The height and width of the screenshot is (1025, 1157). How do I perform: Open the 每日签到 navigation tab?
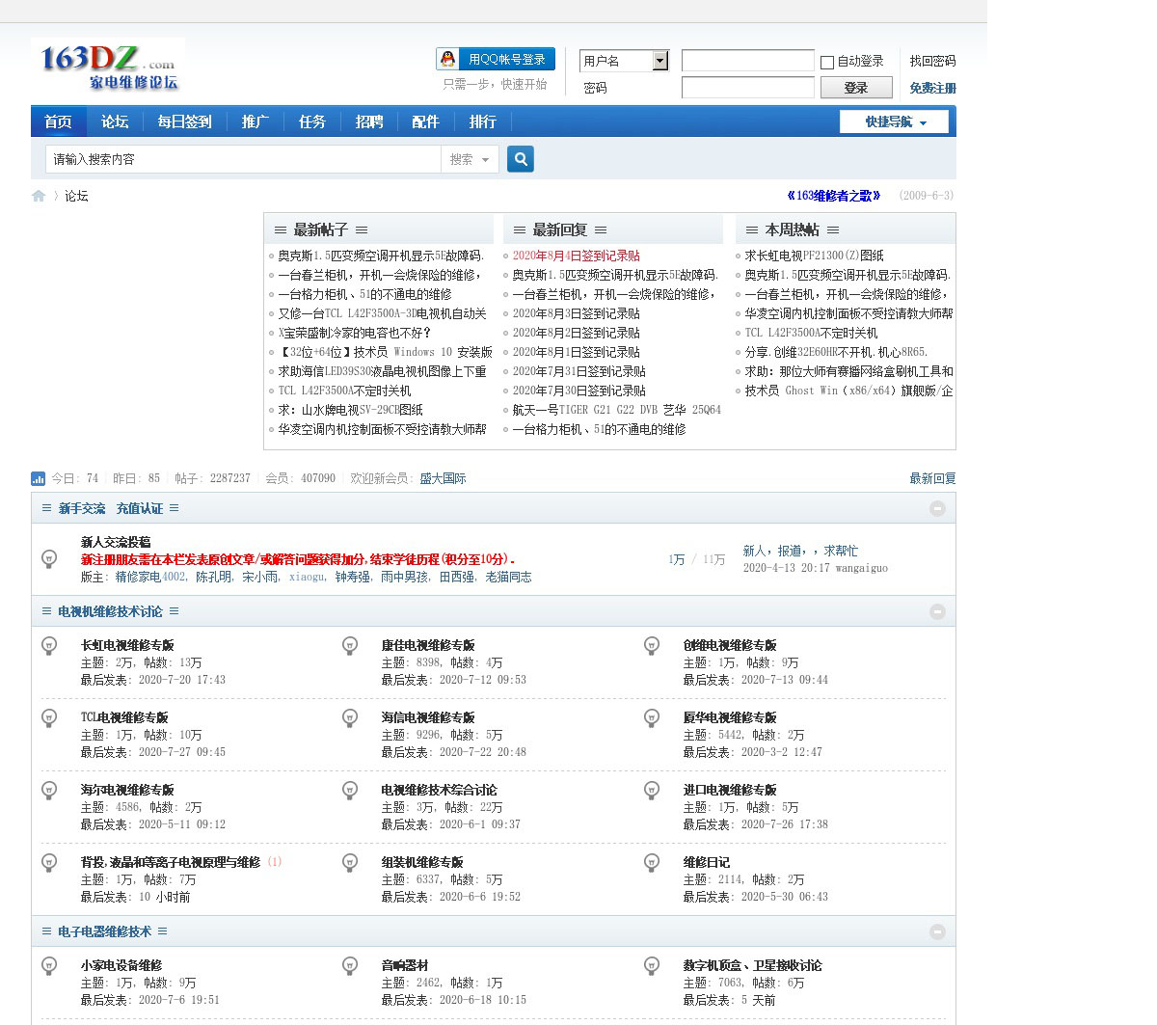coord(184,121)
